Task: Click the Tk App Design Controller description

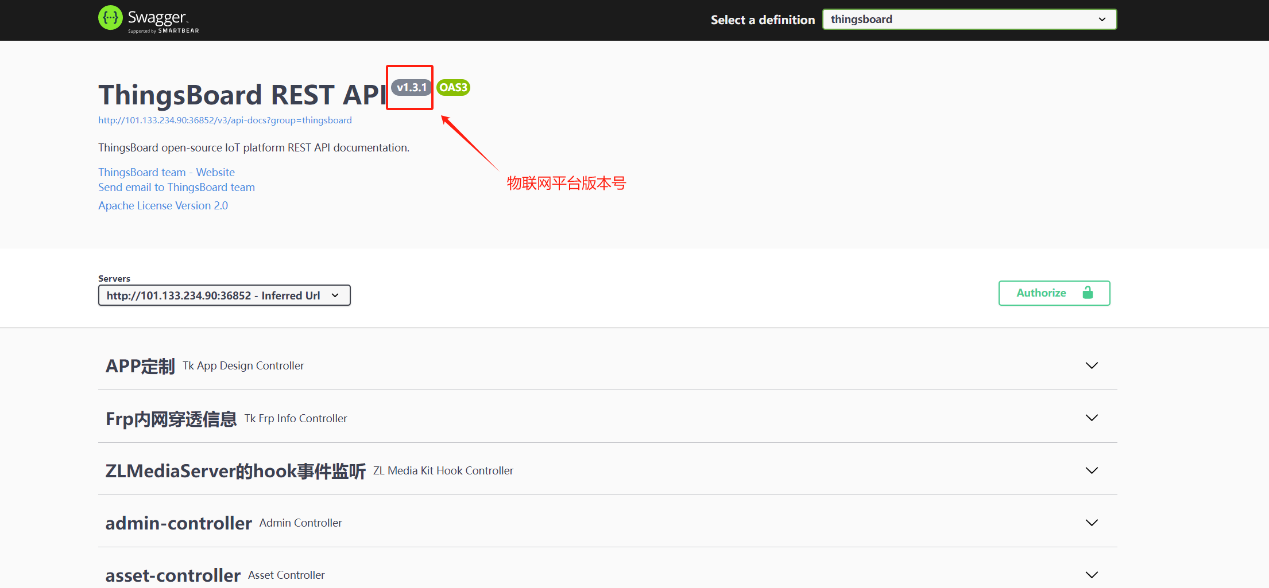Action: pos(243,366)
